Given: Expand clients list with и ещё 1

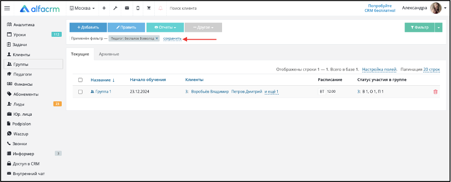Looking at the screenshot, I should point(271,92).
